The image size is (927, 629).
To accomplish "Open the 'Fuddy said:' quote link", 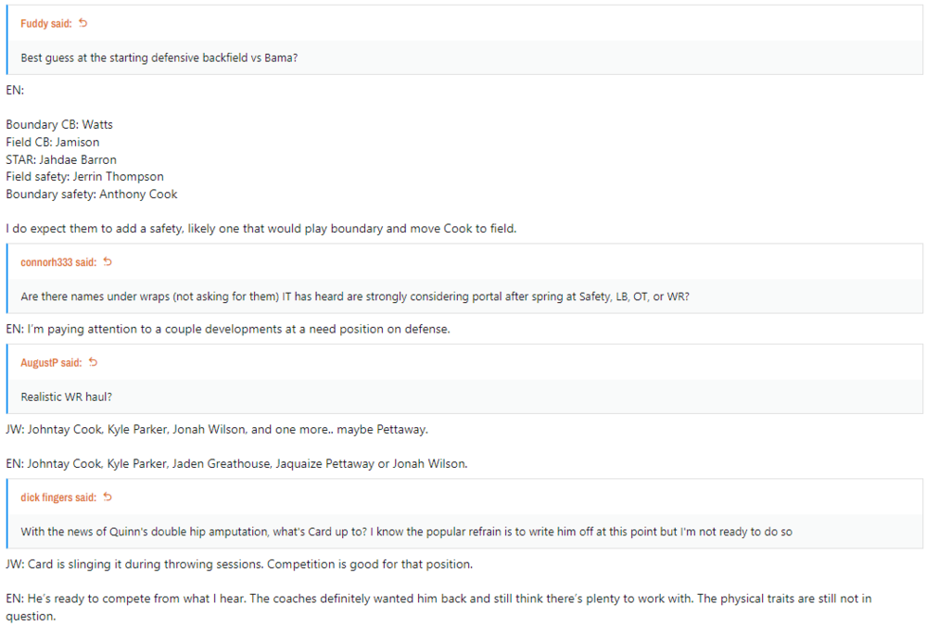I will (45, 23).
